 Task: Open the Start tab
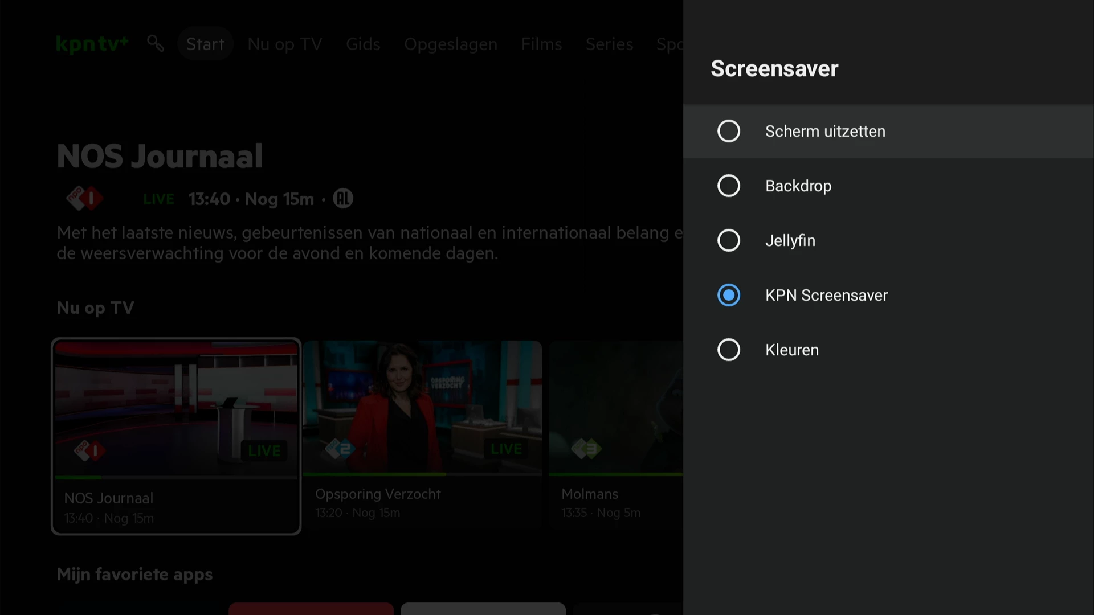(x=205, y=44)
